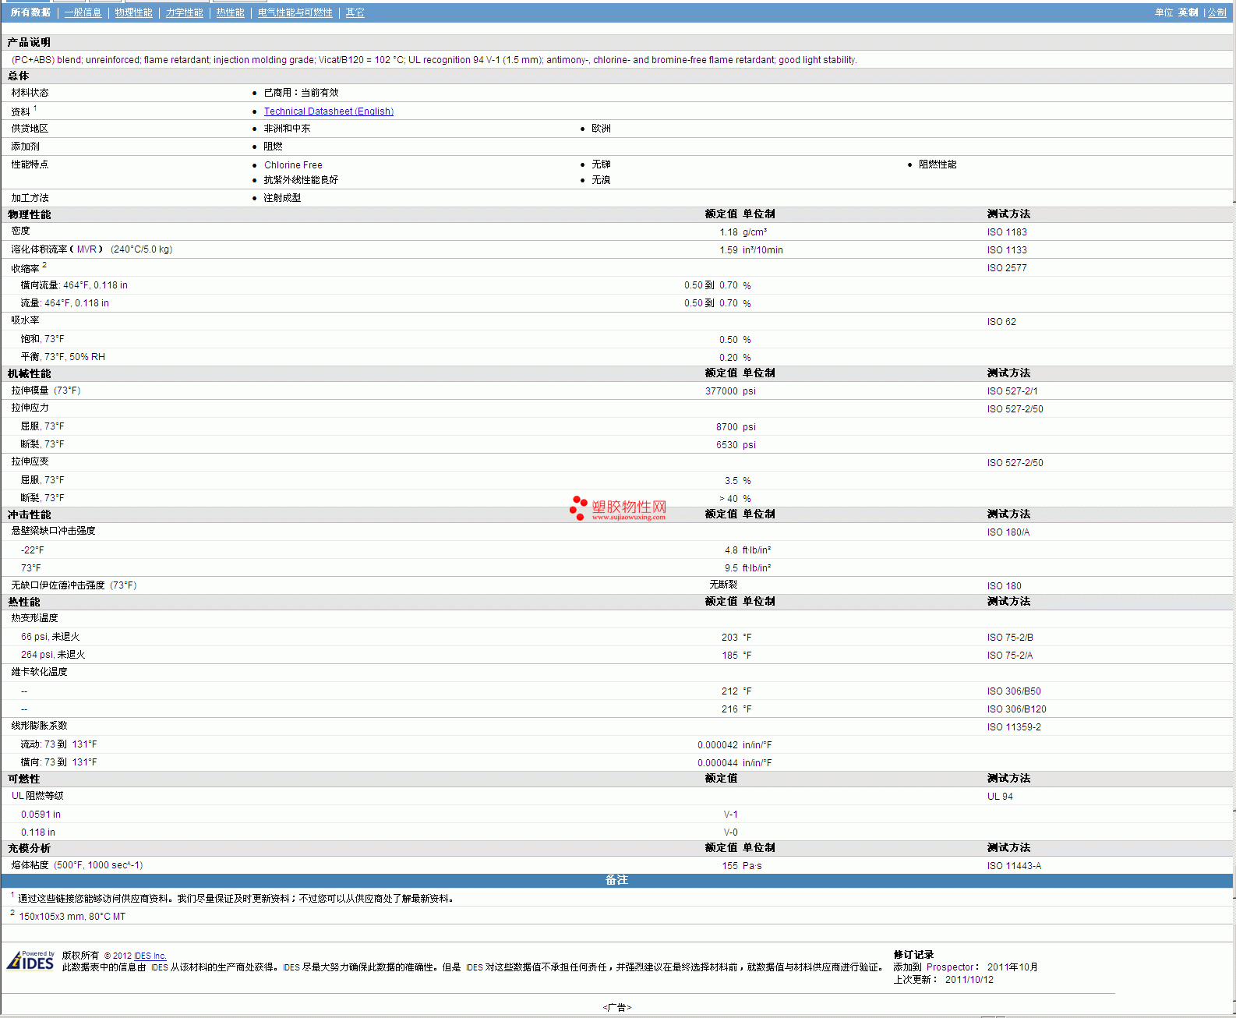Click the MVR link in melt volume rate row
1236x1018 pixels.
tap(87, 249)
